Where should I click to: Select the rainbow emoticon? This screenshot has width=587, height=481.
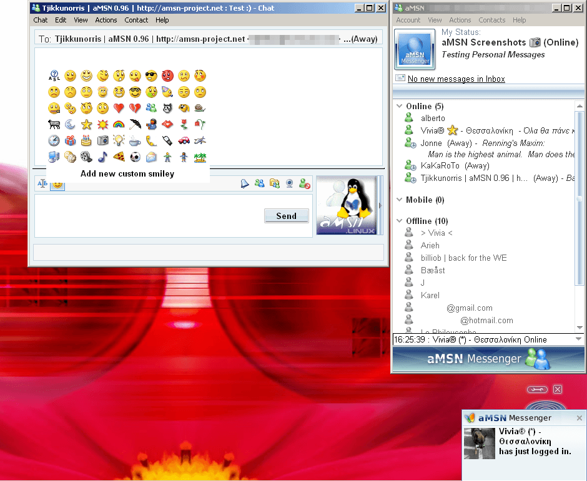pyautogui.click(x=119, y=125)
